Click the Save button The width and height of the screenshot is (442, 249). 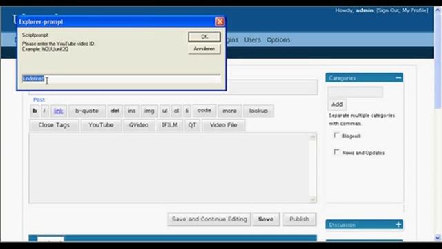click(266, 219)
